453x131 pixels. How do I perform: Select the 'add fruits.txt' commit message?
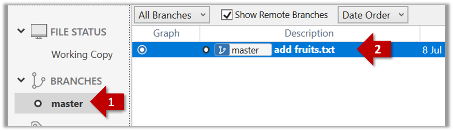pyautogui.click(x=304, y=50)
